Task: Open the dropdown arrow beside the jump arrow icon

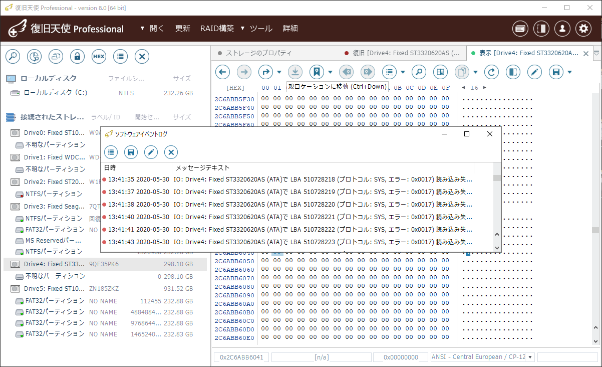Action: pyautogui.click(x=279, y=72)
